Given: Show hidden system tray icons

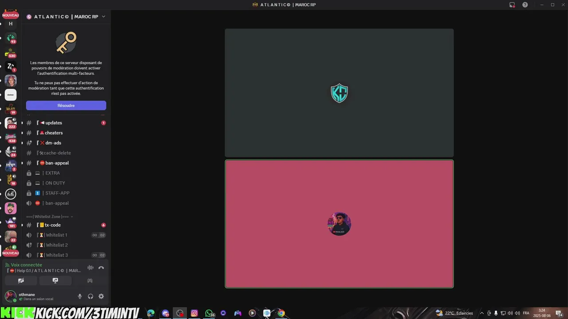Looking at the screenshot, I should click(x=482, y=313).
